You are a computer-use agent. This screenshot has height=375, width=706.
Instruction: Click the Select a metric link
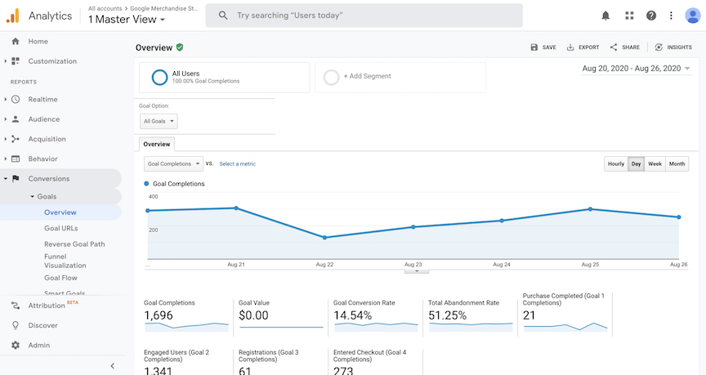237,164
